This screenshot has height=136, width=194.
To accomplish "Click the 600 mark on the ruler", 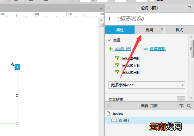I will tap(36, 14).
